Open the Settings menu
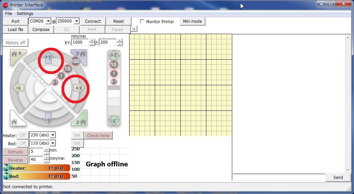Image resolution: width=354 pixels, height=194 pixels. pyautogui.click(x=25, y=14)
